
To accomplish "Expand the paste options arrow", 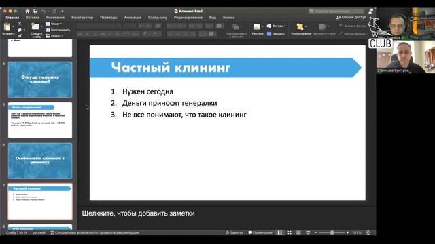I will point(13,27).
